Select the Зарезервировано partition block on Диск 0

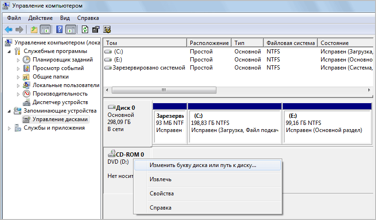tap(170, 123)
